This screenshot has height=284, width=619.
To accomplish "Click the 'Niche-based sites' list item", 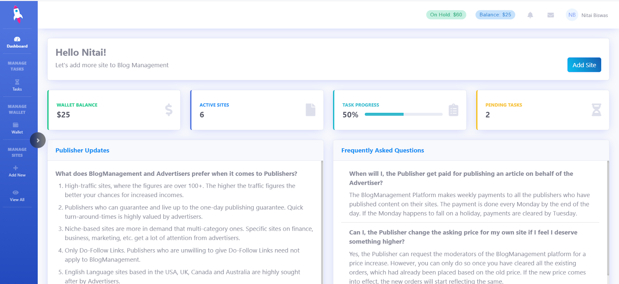I will coord(189,233).
